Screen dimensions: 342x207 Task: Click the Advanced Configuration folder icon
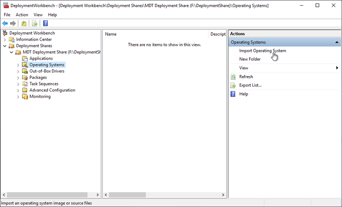(25, 90)
